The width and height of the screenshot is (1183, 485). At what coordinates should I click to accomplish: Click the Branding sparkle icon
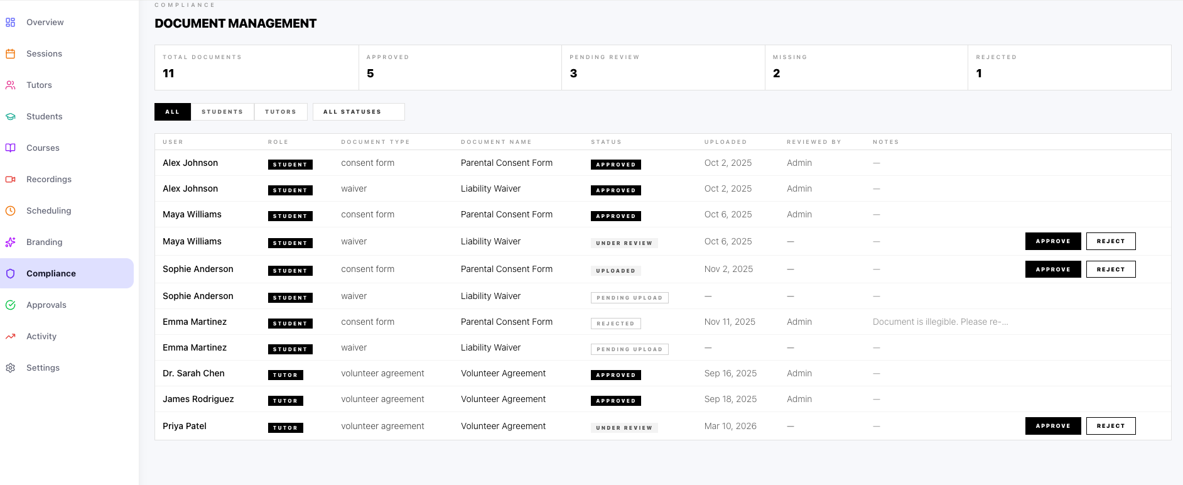click(10, 242)
